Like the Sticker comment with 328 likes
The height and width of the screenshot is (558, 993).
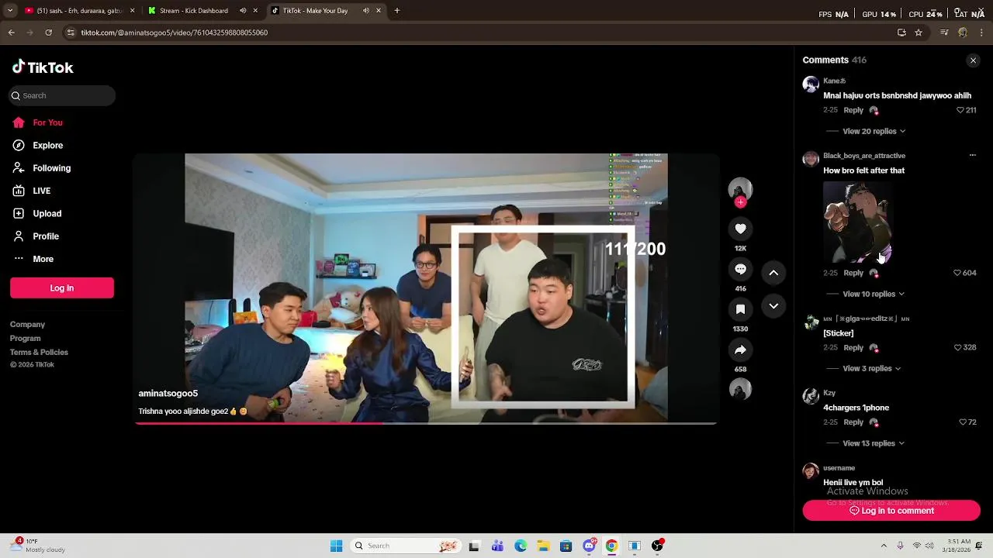pyautogui.click(x=958, y=347)
